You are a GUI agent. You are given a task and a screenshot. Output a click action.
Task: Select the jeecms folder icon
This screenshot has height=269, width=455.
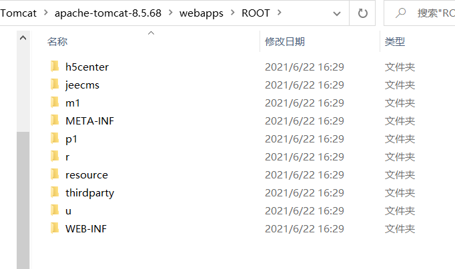coord(55,85)
